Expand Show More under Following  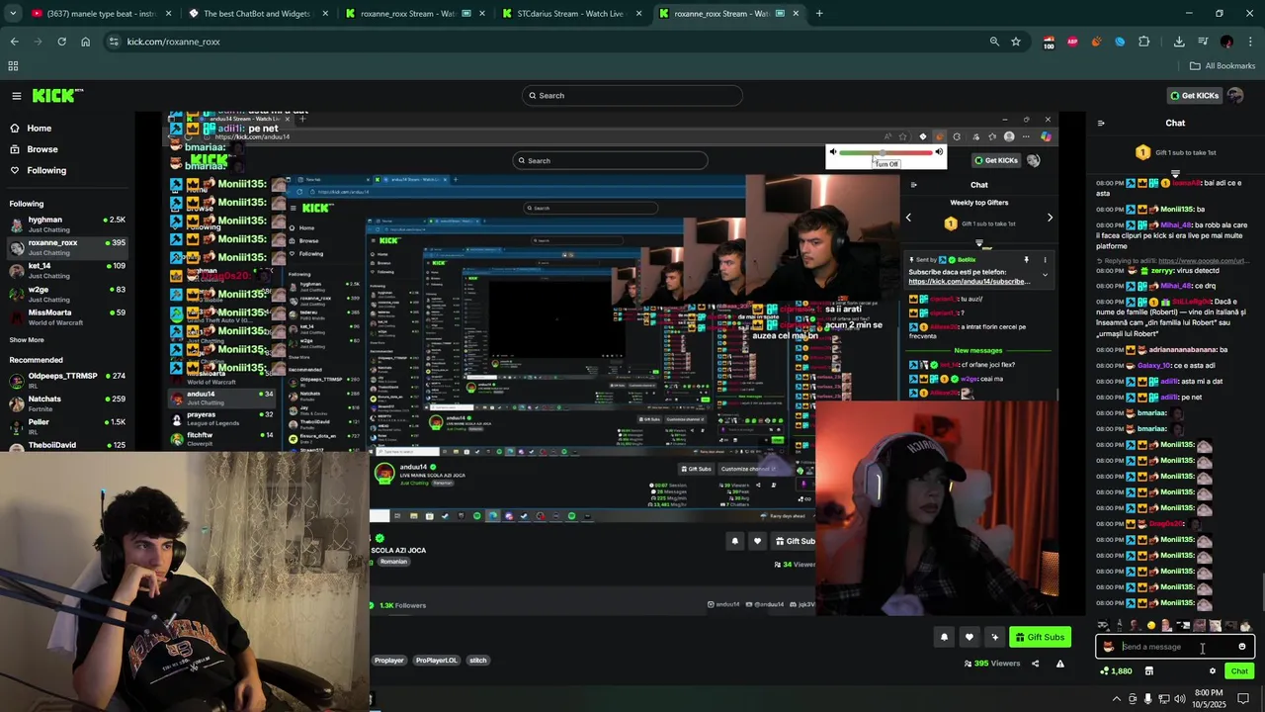[x=27, y=340]
